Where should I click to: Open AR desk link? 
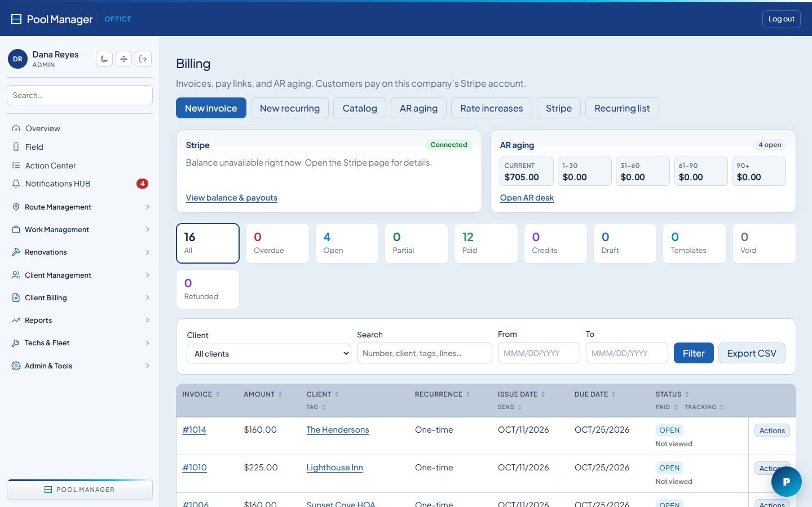(527, 198)
